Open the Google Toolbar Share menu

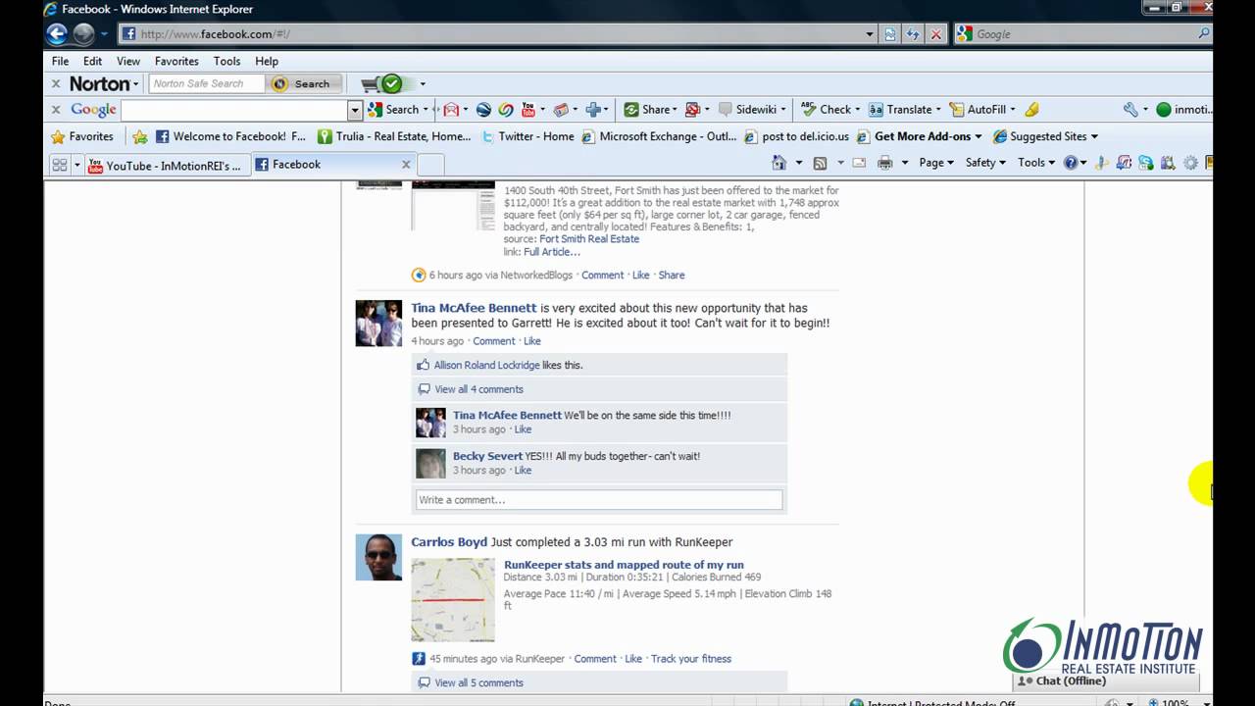point(650,110)
